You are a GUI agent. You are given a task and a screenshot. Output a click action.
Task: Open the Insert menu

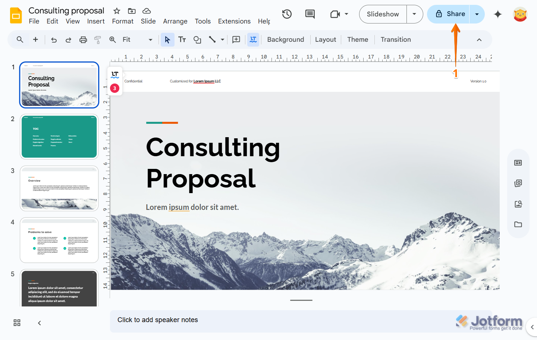pos(96,21)
